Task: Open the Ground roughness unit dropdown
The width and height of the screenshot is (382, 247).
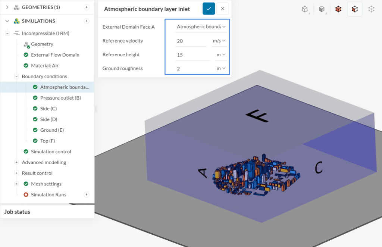Action: (x=221, y=68)
